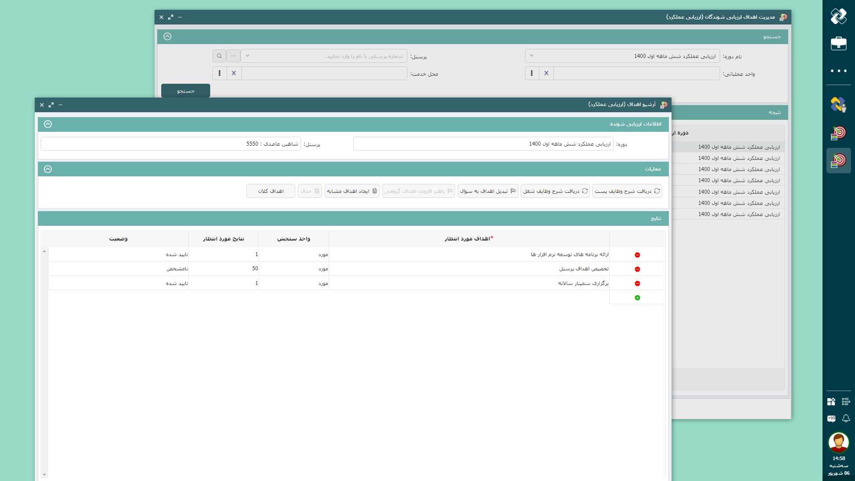The width and height of the screenshot is (855, 481).
Task: Click the 'ایجاد اهداف مشابه' button
Action: coord(352,191)
